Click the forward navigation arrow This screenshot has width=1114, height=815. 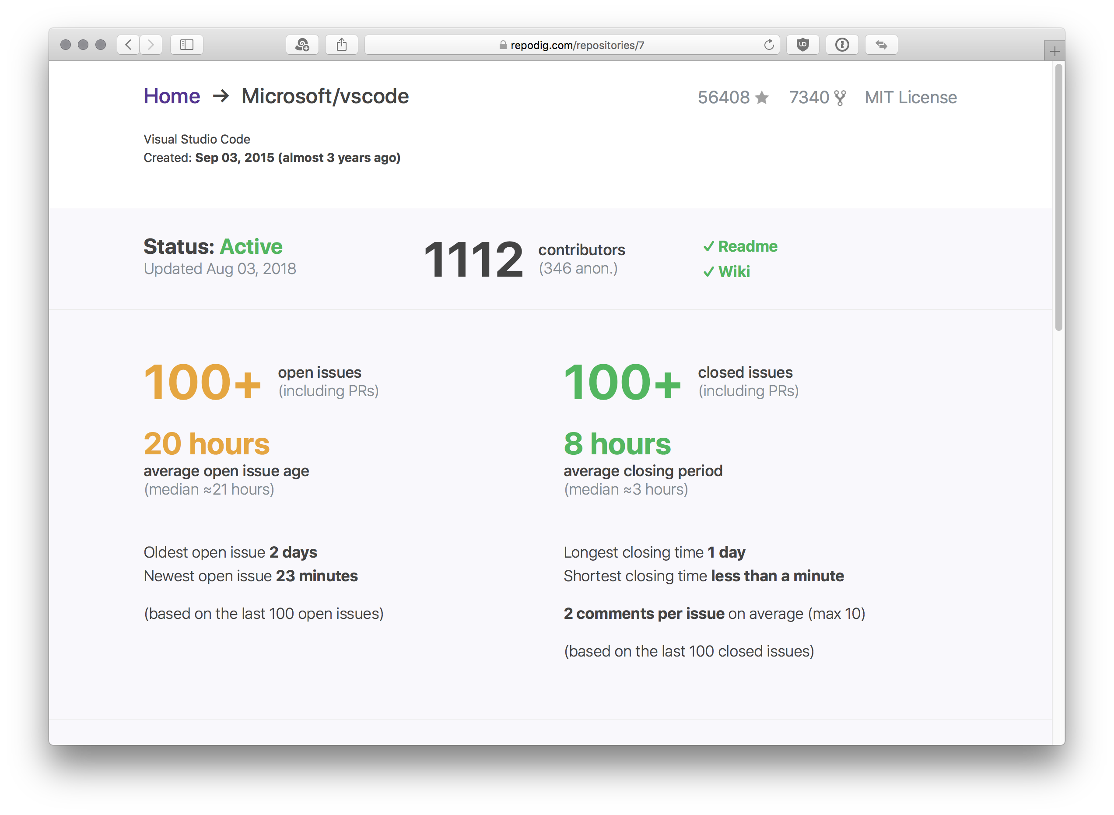tap(151, 45)
